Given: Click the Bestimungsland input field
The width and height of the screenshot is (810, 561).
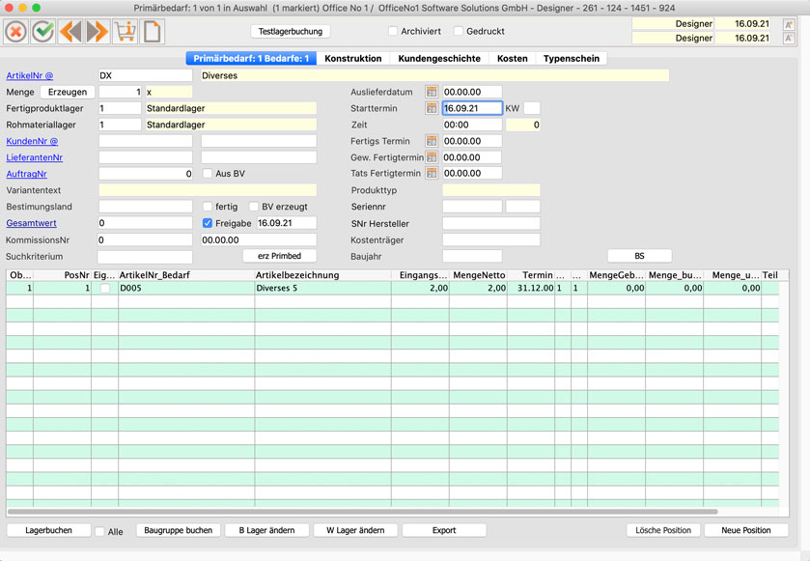Looking at the screenshot, I should [145, 207].
